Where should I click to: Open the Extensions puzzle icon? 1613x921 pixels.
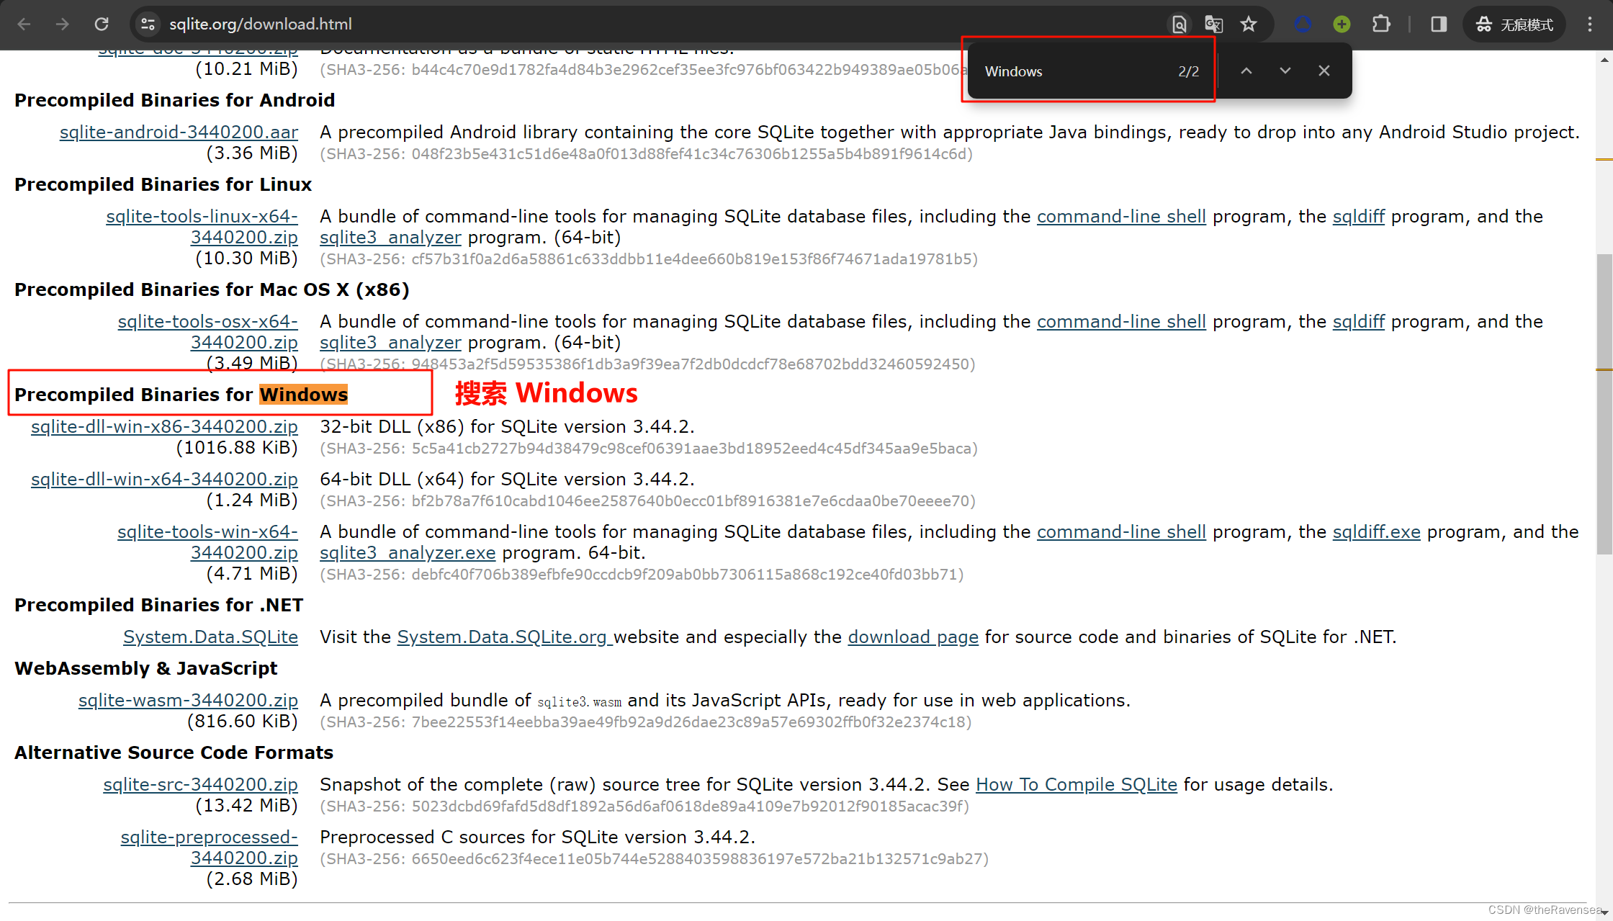pyautogui.click(x=1381, y=24)
